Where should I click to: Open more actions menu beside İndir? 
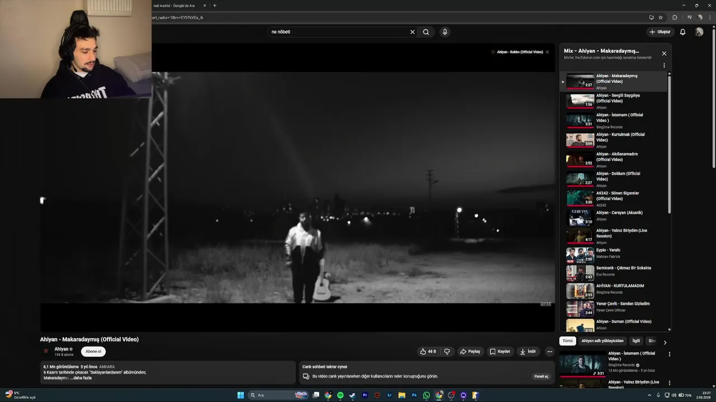coord(550,352)
